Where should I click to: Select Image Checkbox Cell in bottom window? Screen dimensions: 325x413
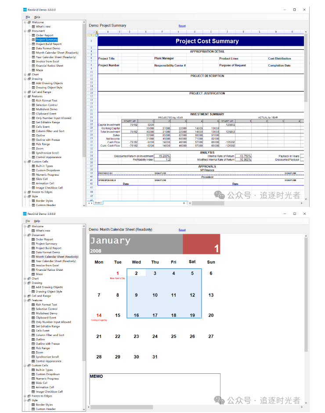click(x=49, y=392)
